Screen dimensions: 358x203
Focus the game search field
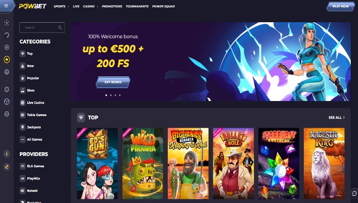point(42,28)
